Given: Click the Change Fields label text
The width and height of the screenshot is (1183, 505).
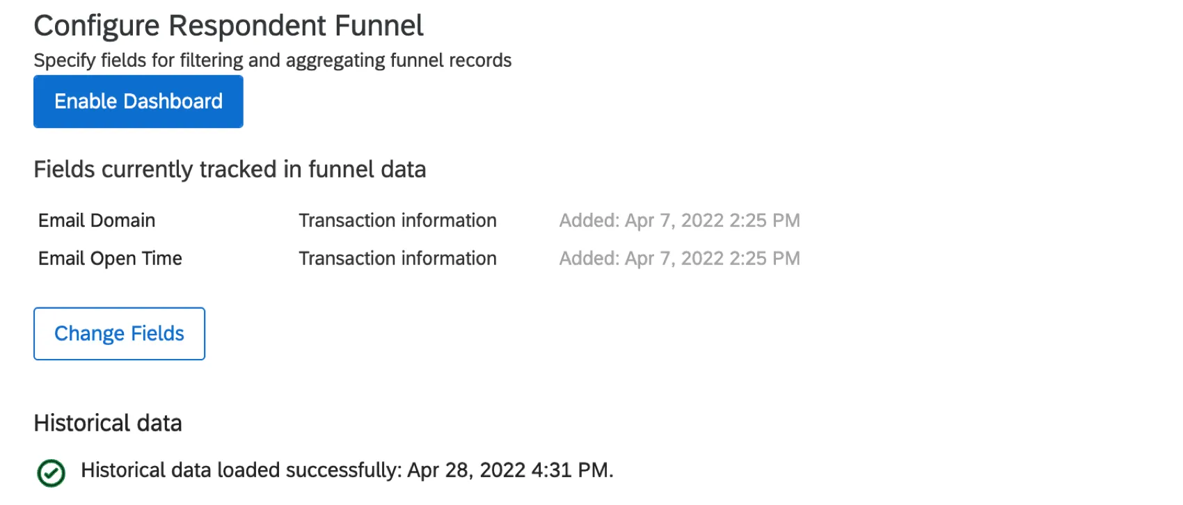Looking at the screenshot, I should click(x=118, y=333).
